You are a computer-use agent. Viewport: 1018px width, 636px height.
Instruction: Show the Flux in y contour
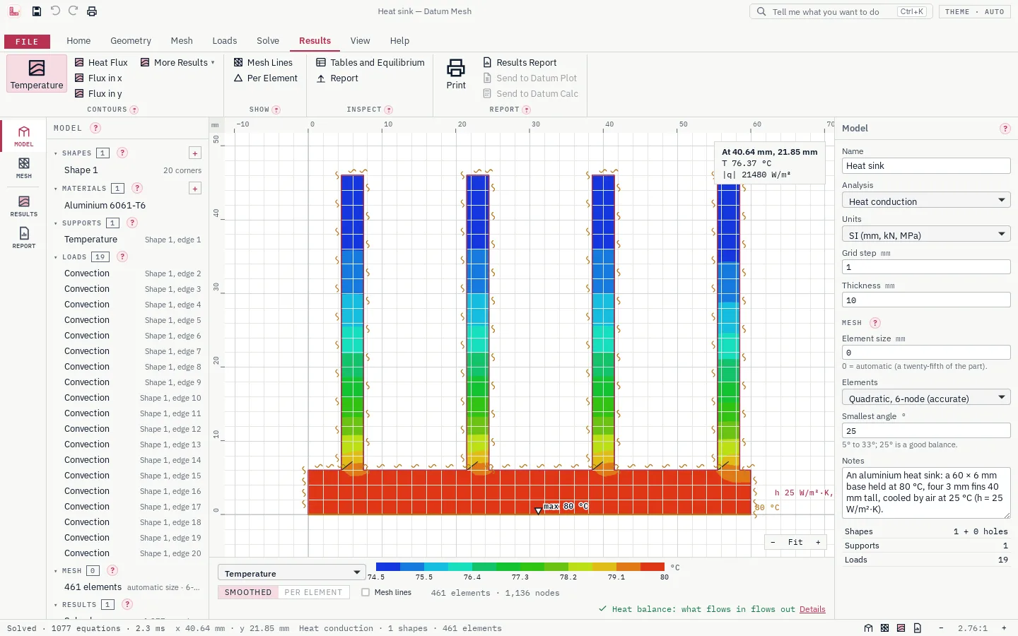pos(98,93)
